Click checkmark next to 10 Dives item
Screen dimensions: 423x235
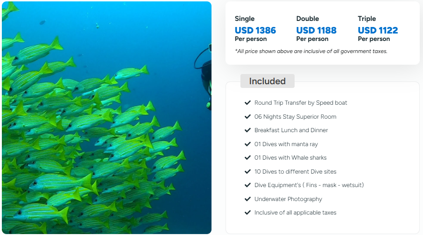(247, 172)
